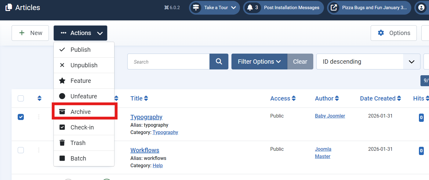The image size is (429, 180).
Task: Click the Clear filters button
Action: click(300, 62)
